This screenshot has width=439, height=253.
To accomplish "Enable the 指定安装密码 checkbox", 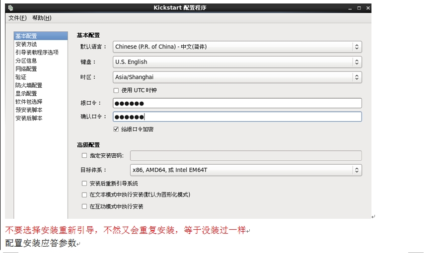I will (x=84, y=155).
